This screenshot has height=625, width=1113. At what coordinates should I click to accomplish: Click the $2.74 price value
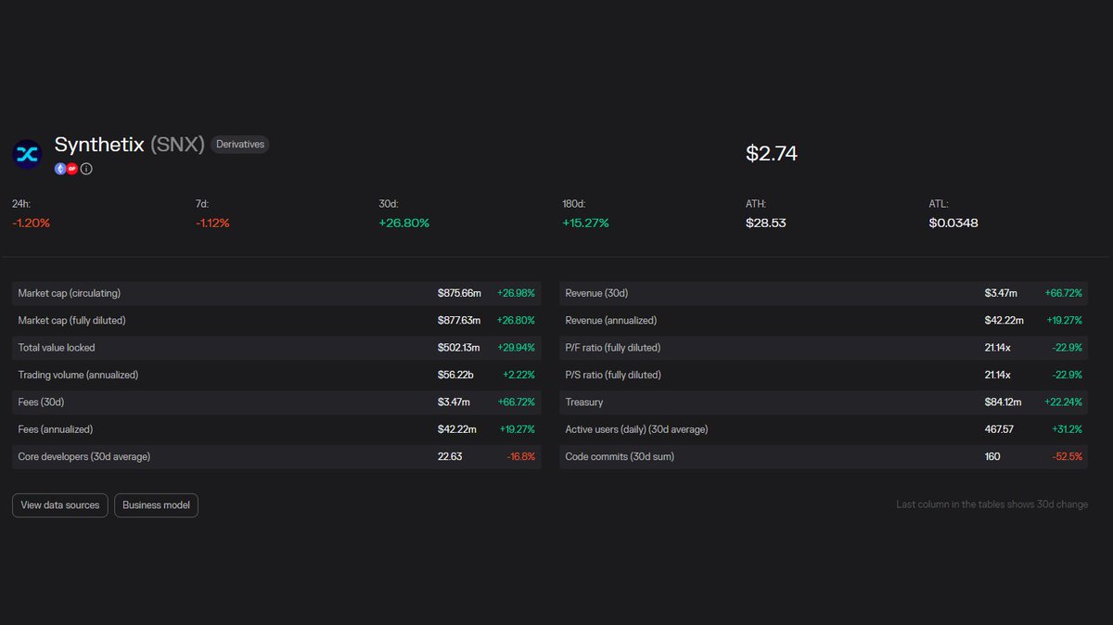772,154
